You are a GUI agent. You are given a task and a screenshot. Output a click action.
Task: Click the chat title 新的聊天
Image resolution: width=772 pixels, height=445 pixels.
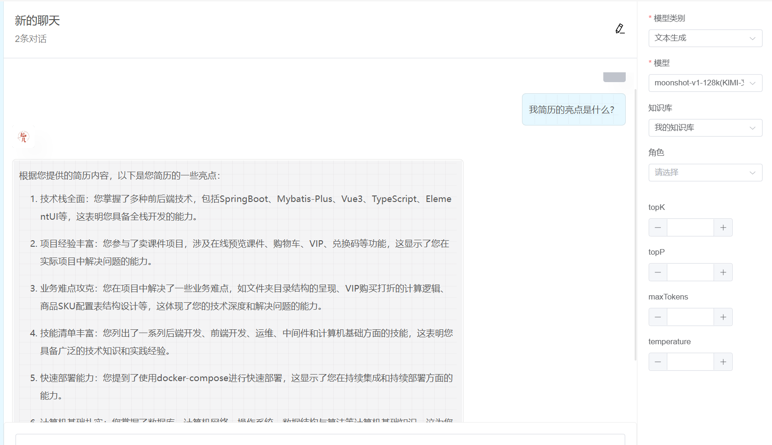[36, 20]
